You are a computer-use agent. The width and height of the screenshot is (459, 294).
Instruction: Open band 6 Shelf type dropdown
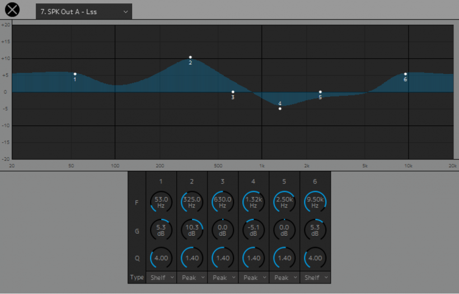[315, 277]
